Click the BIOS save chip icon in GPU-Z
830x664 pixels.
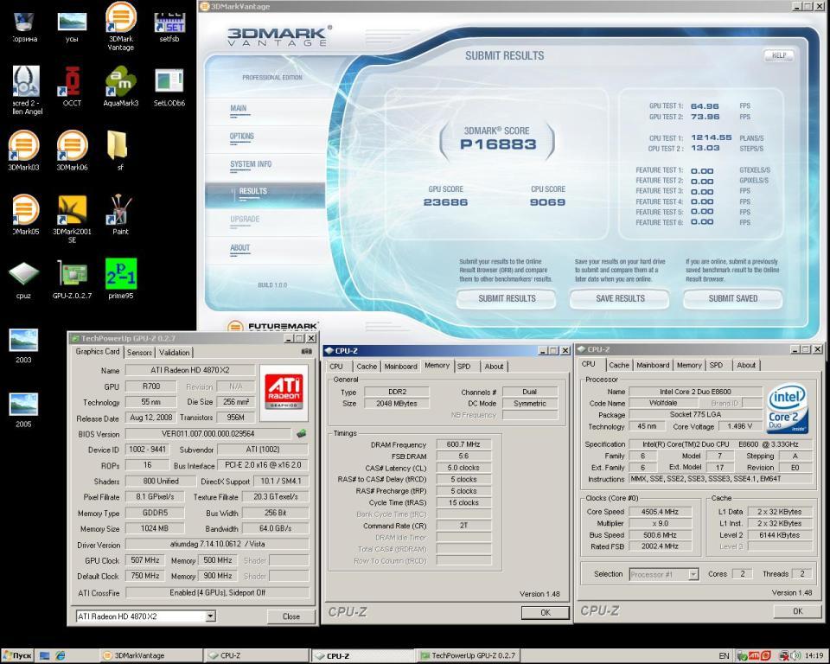click(x=301, y=434)
